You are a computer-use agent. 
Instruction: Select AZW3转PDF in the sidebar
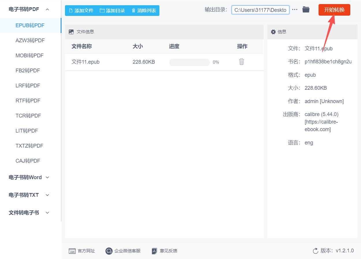pyautogui.click(x=31, y=41)
